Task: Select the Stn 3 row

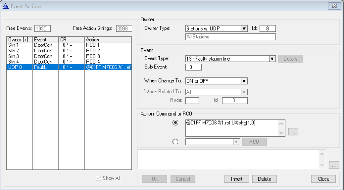Action: pos(69,56)
